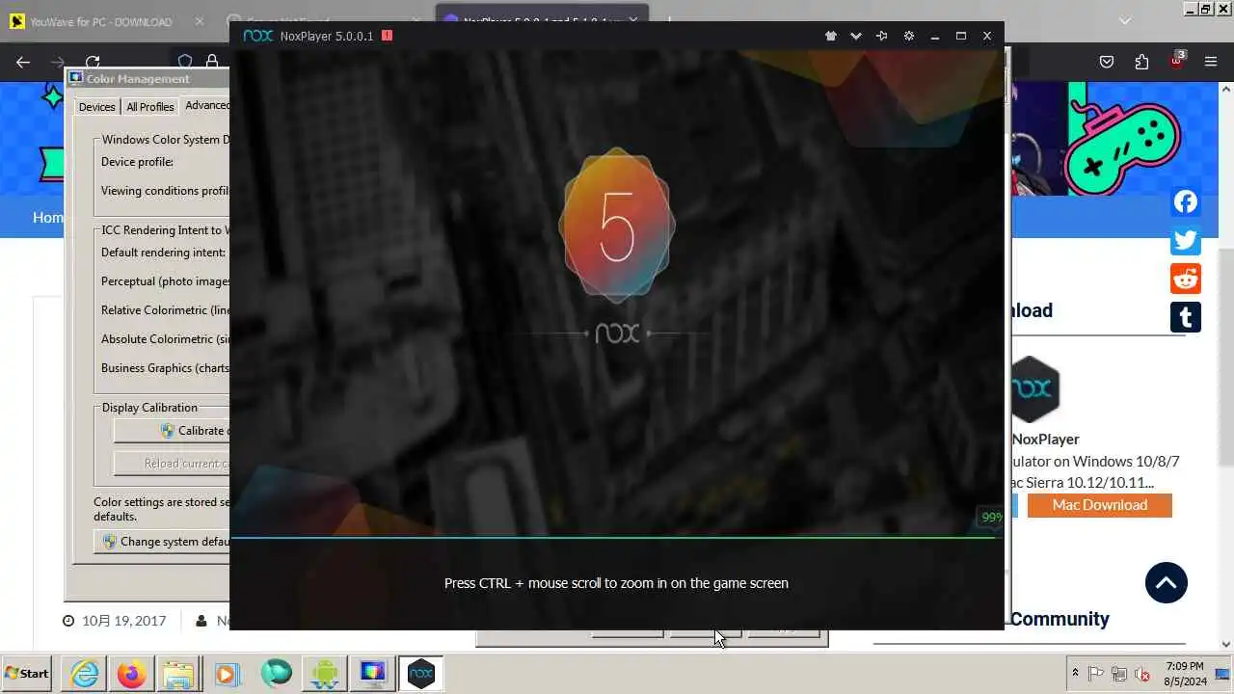Click network icon in system tray
The image size is (1234, 694).
[1119, 674]
